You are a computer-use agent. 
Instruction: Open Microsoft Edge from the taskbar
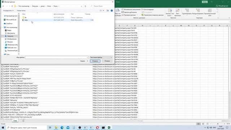[x=62, y=127]
